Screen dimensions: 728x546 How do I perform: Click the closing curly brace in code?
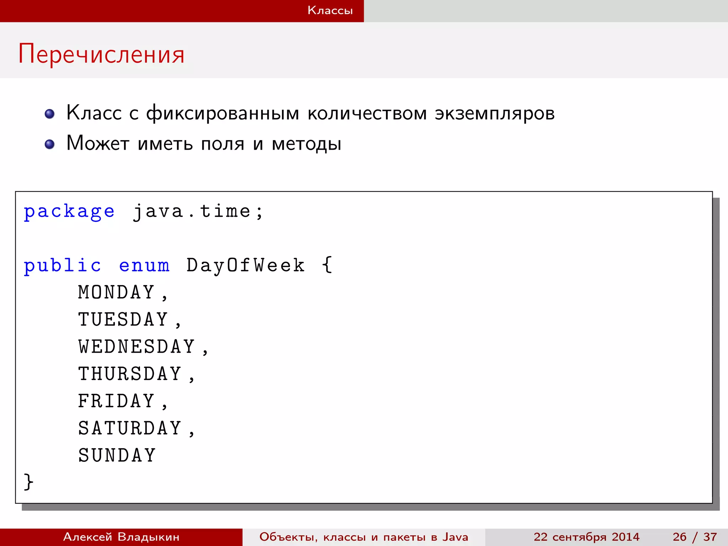point(28,482)
